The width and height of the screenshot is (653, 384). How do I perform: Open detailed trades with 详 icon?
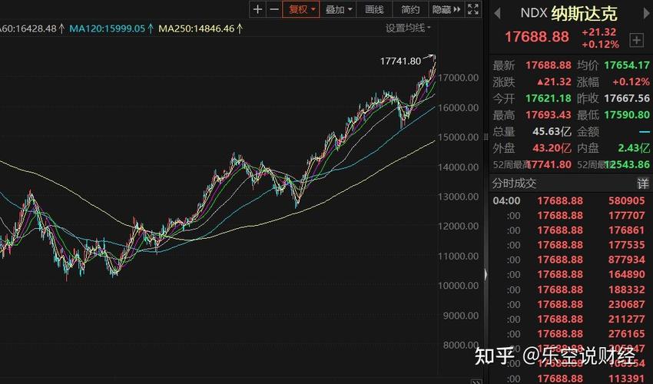(x=643, y=184)
